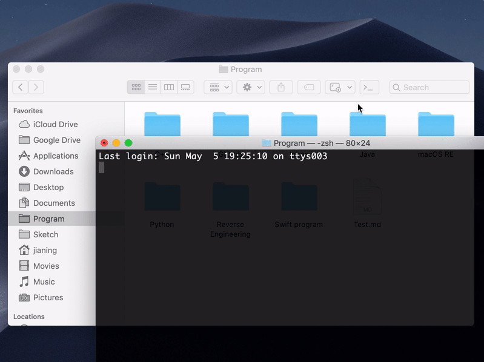Go forward in Finder navigation
The width and height of the screenshot is (484, 362).
click(36, 87)
